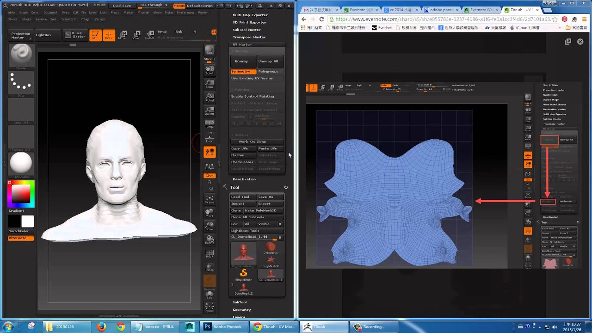Toggle L.Sym local symmetry
Image resolution: width=592 pixels, height=333 pixels.
[210, 165]
